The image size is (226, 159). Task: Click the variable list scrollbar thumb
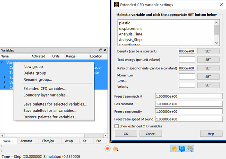216,30
